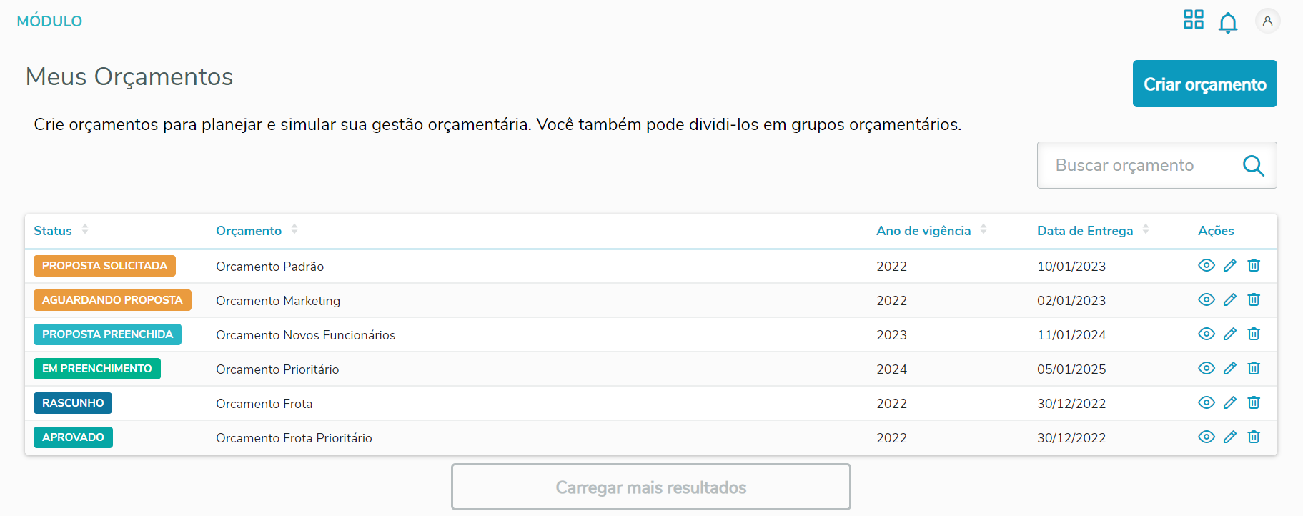This screenshot has width=1303, height=516.
Task: Delete Orcamento Marketing with trash icon
Action: point(1254,300)
